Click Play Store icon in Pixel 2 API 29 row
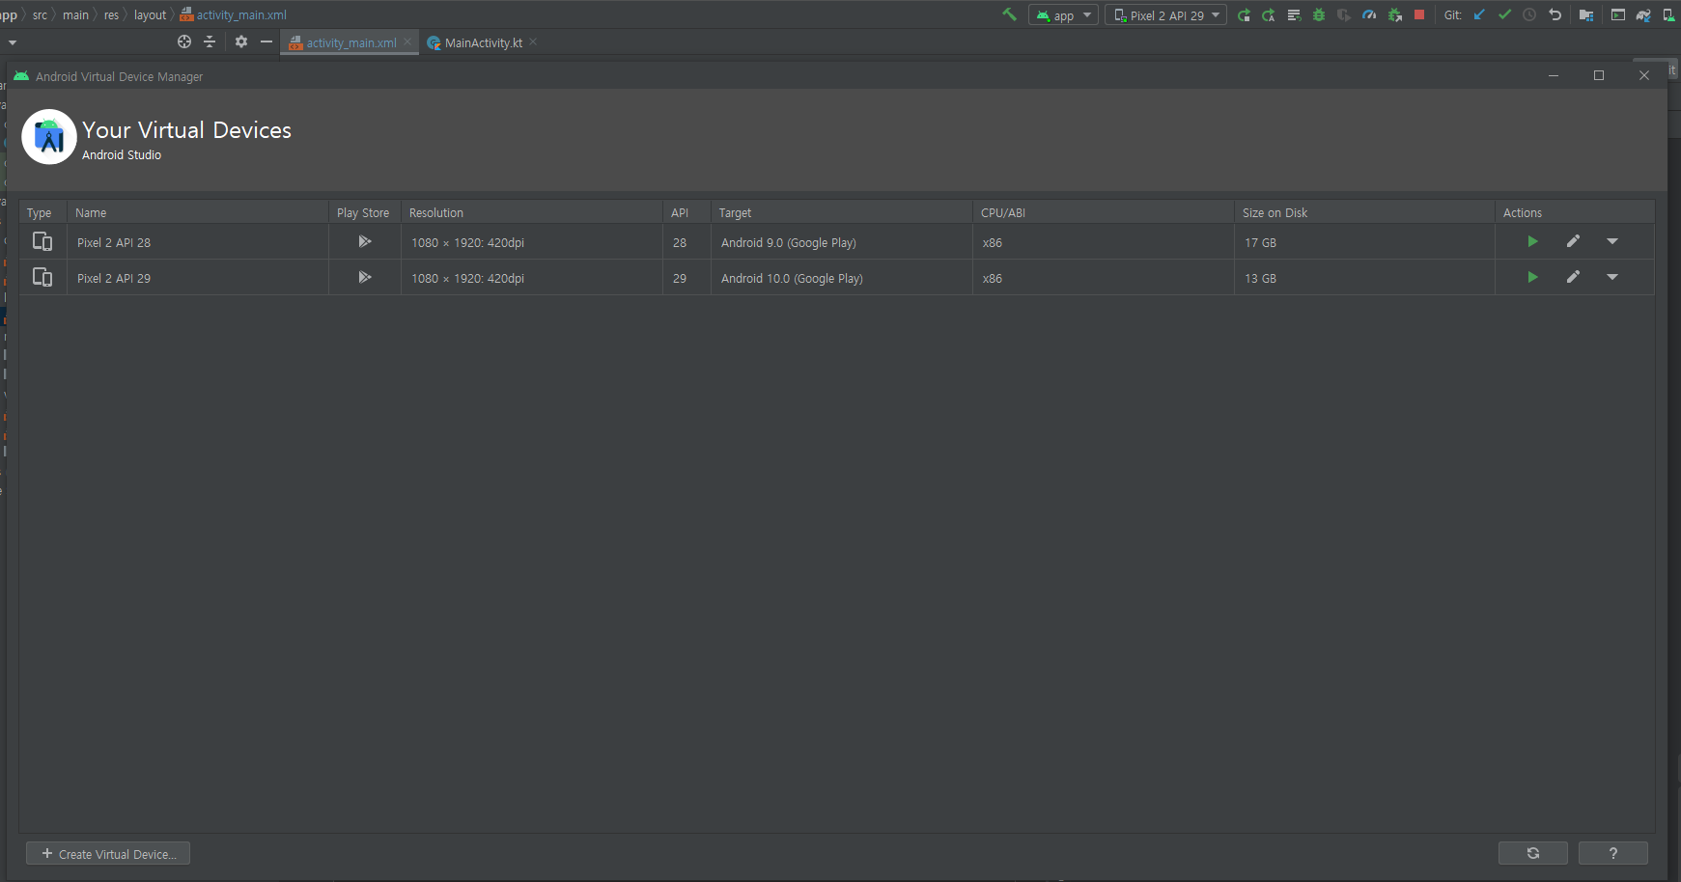1681x882 pixels. [x=365, y=277]
